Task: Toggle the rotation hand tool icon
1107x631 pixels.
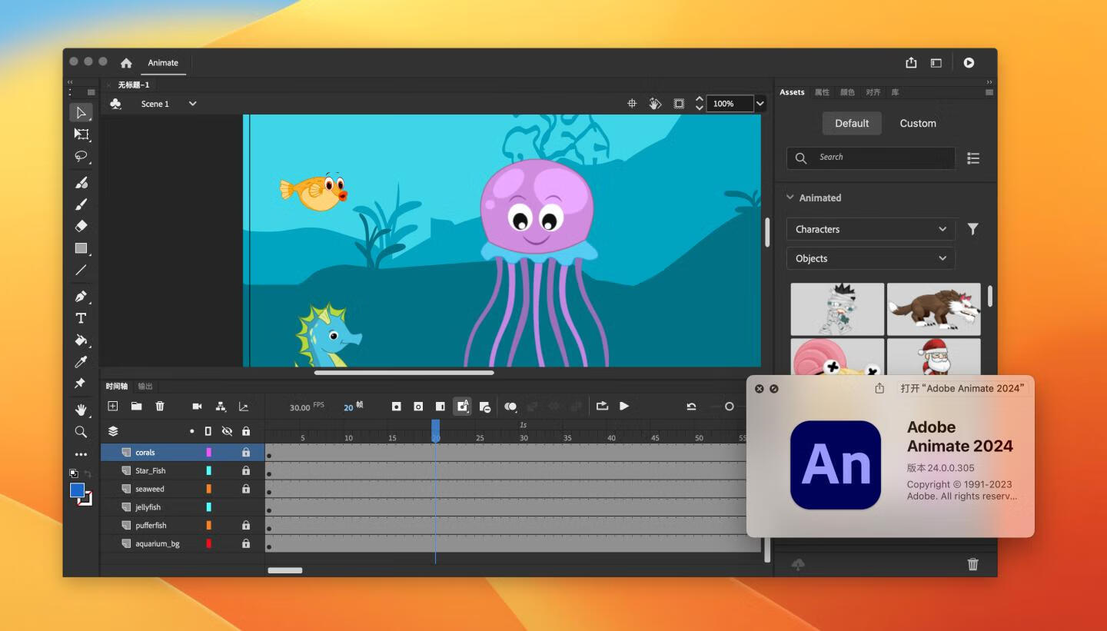Action: coord(655,104)
